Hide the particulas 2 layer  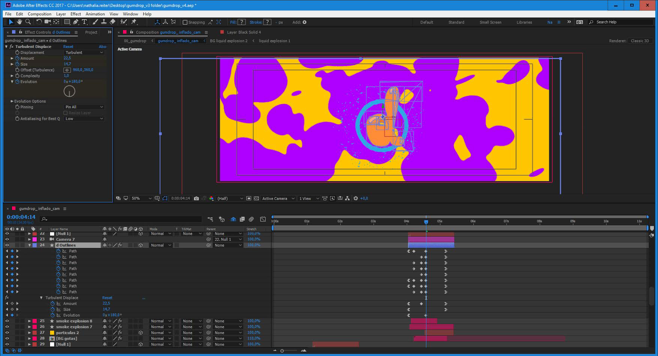click(7, 333)
